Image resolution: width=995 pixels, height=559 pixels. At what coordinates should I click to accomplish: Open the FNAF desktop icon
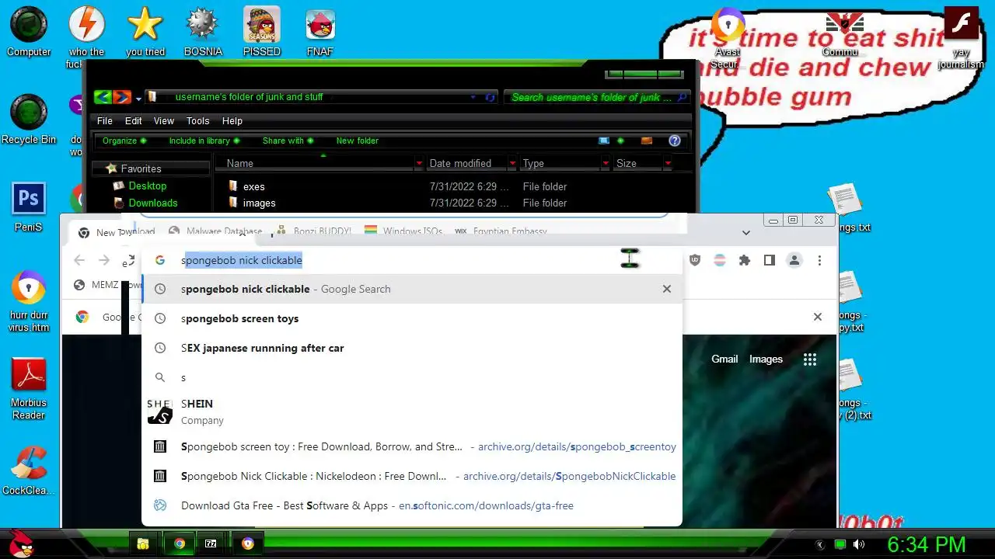pos(319,31)
